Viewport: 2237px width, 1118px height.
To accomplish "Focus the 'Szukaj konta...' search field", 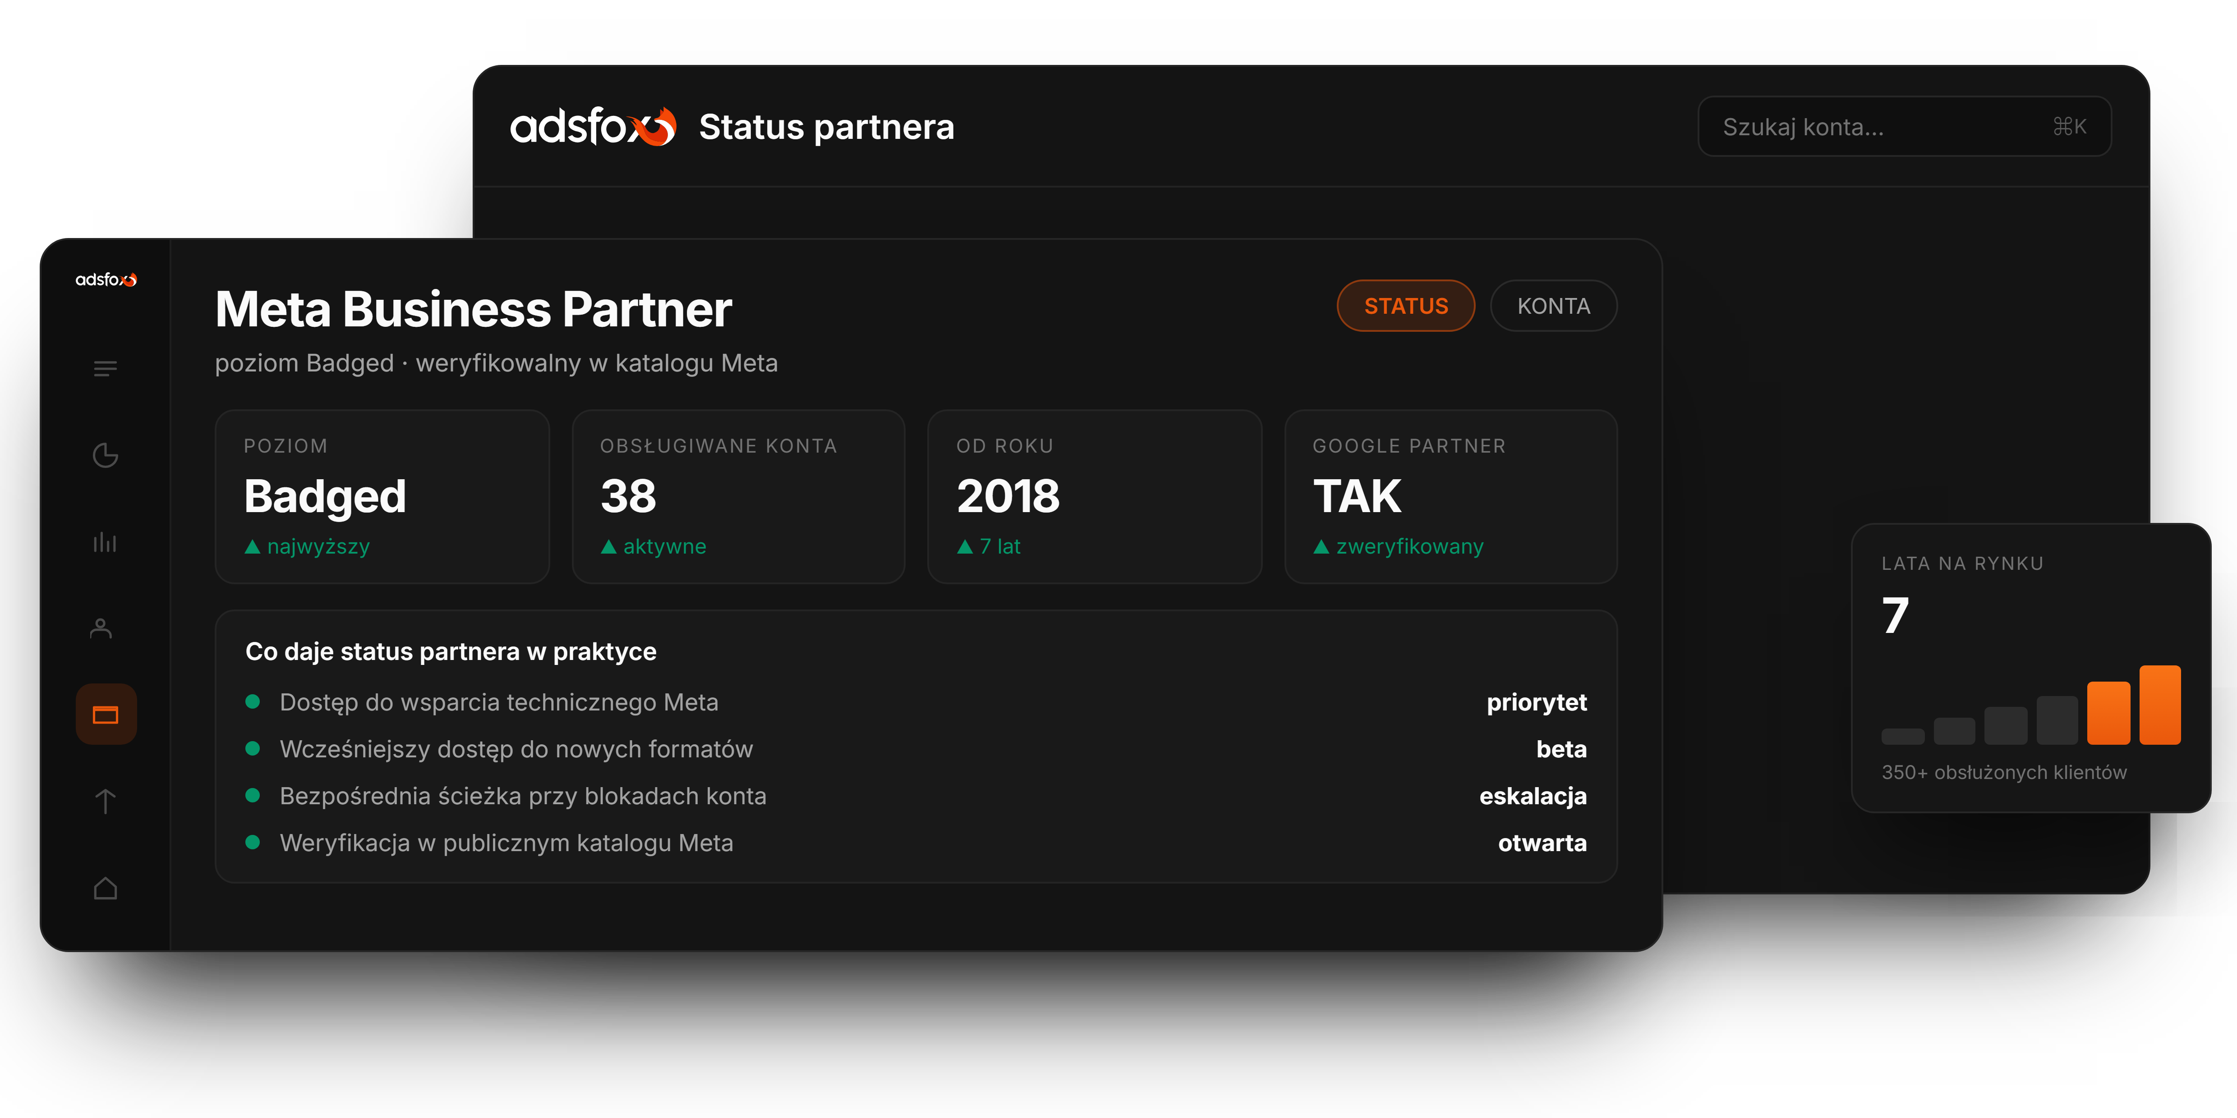I will (x=1905, y=127).
